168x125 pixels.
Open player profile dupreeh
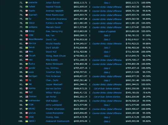33,15
